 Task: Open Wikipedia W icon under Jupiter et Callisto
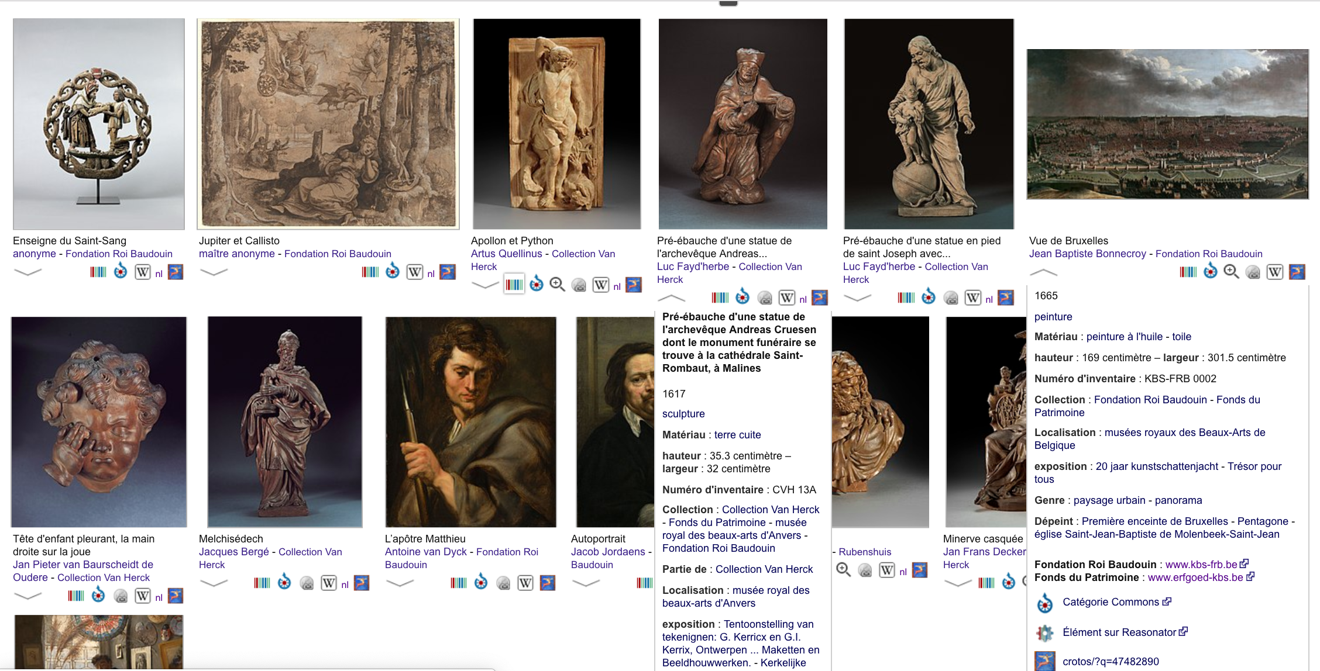tap(415, 272)
